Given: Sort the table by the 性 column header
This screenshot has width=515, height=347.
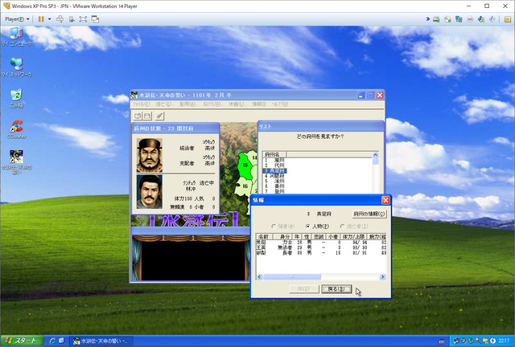Looking at the screenshot, I should [307, 236].
